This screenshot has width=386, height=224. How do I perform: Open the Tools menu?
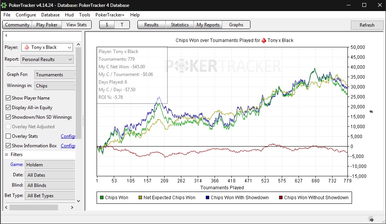pos(84,15)
